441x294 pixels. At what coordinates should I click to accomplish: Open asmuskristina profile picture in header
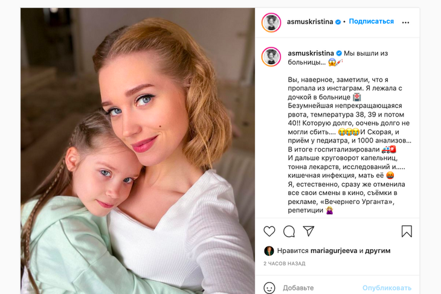[271, 22]
